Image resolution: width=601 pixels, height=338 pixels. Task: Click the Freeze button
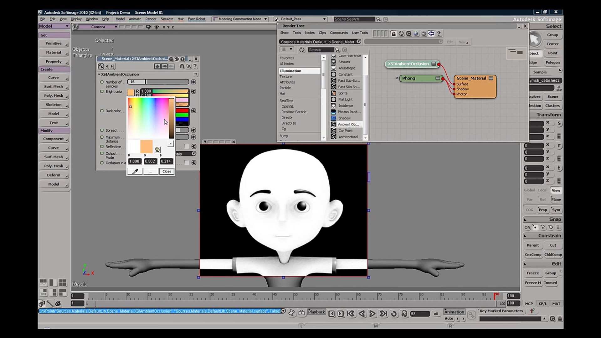click(532, 273)
